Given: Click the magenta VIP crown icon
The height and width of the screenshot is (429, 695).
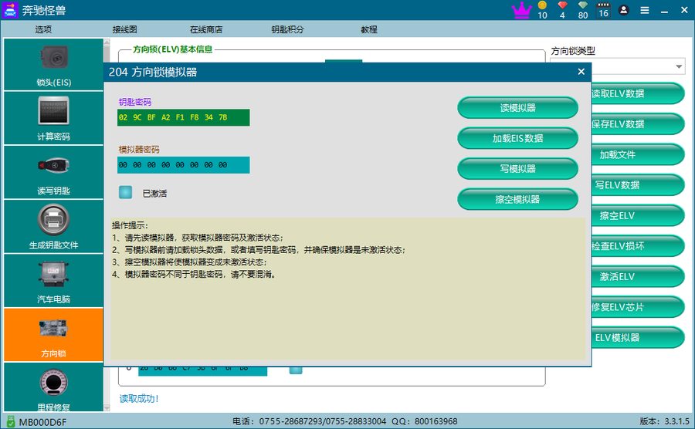Looking at the screenshot, I should pos(522,10).
